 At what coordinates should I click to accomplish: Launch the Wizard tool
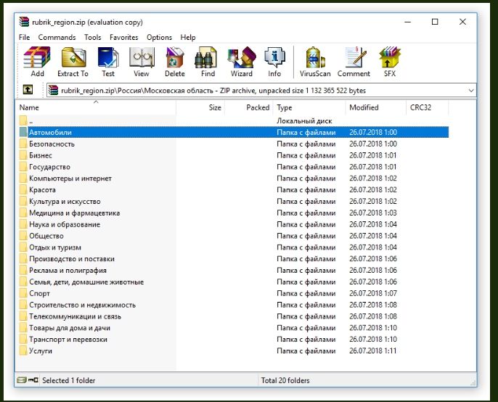click(x=242, y=62)
